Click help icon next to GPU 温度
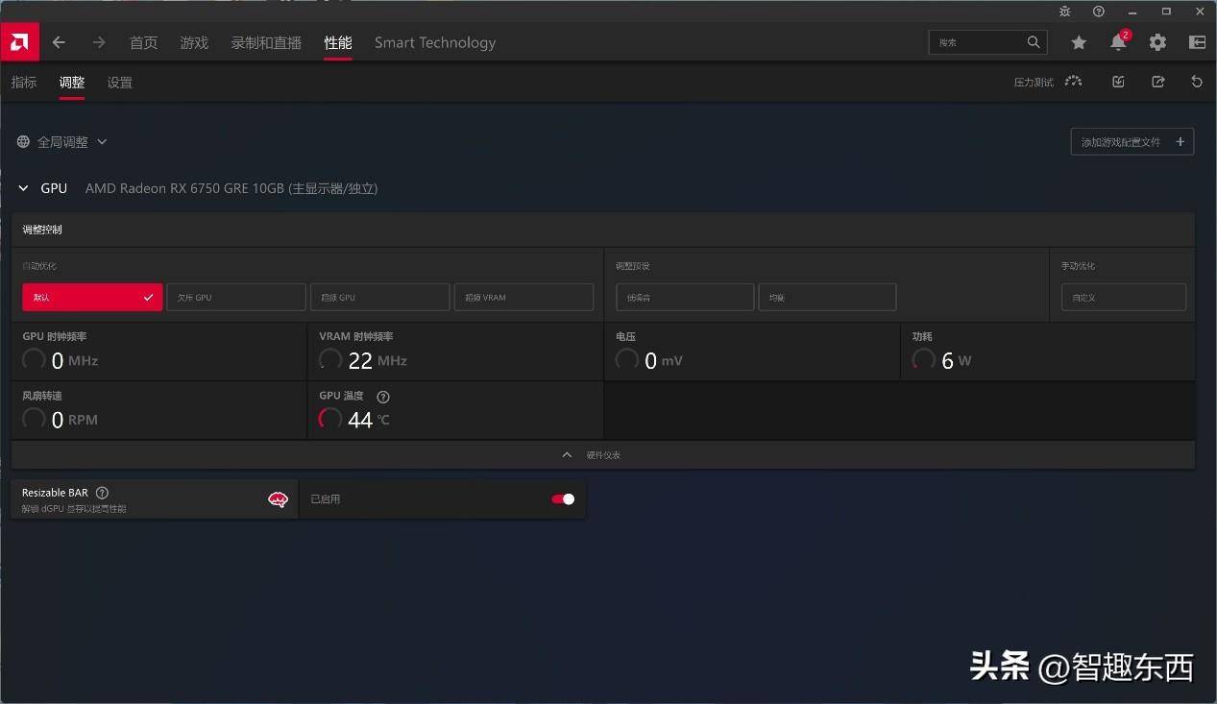 pyautogui.click(x=383, y=397)
